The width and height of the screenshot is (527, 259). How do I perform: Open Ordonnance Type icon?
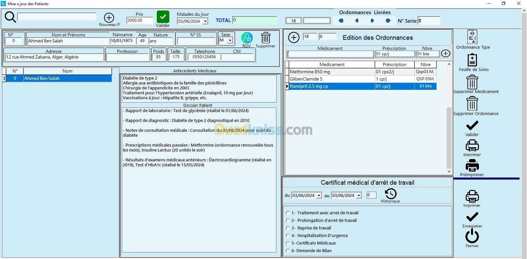pyautogui.click(x=472, y=37)
